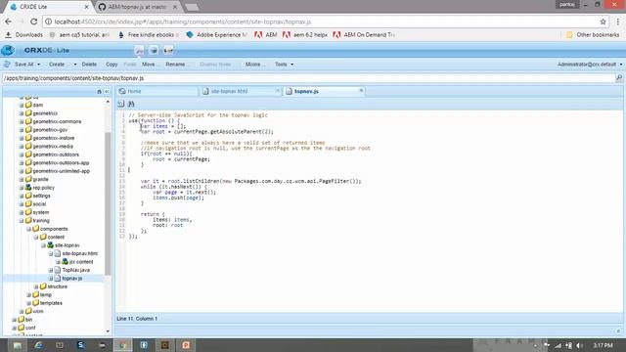Select the topnav.js editor tab

pyautogui.click(x=324, y=91)
